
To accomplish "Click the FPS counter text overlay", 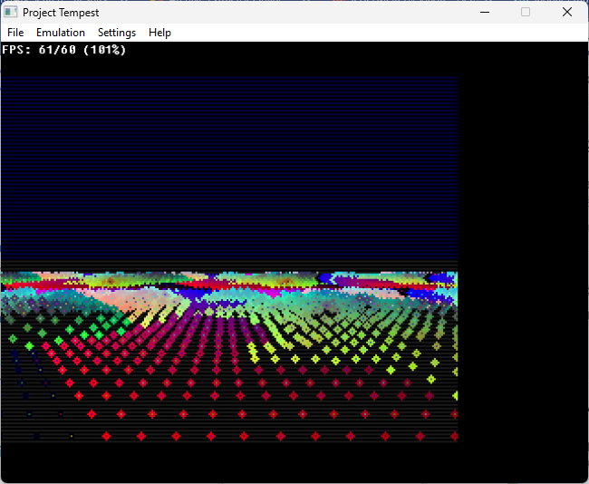I will click(x=63, y=50).
